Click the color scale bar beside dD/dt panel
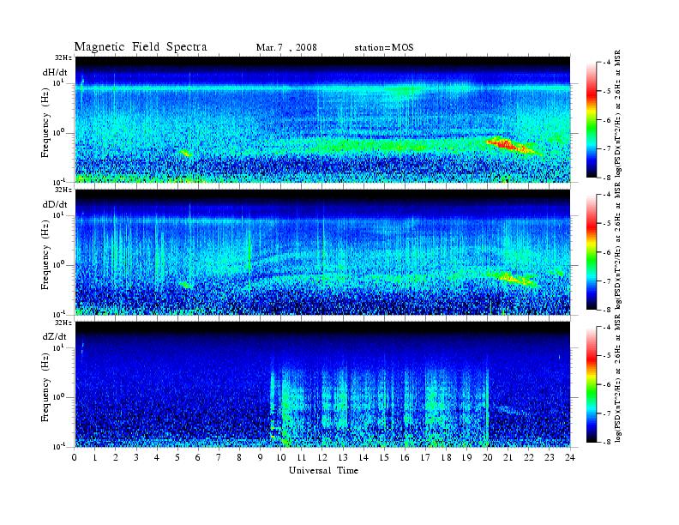The image size is (679, 525). pyautogui.click(x=592, y=252)
